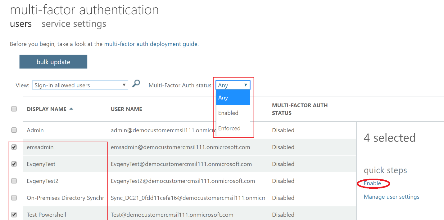Uncheck the EvgenyTest user checkbox

coord(14,164)
